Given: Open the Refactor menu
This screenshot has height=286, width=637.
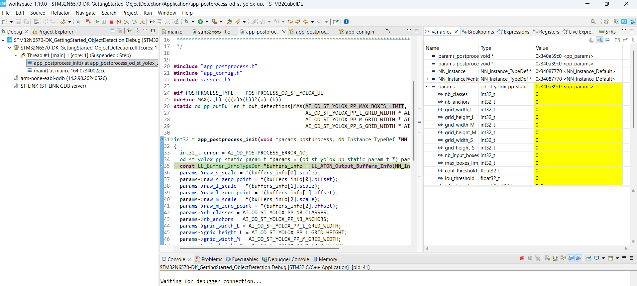Looking at the screenshot, I should pyautogui.click(x=60, y=13).
